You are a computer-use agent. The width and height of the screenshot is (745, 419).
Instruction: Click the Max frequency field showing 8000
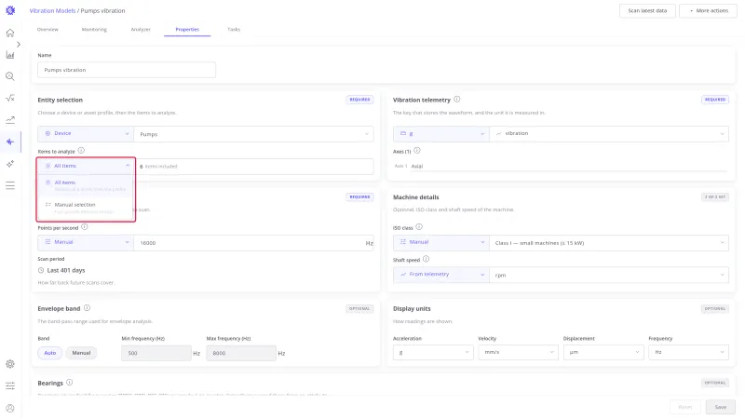tap(241, 353)
